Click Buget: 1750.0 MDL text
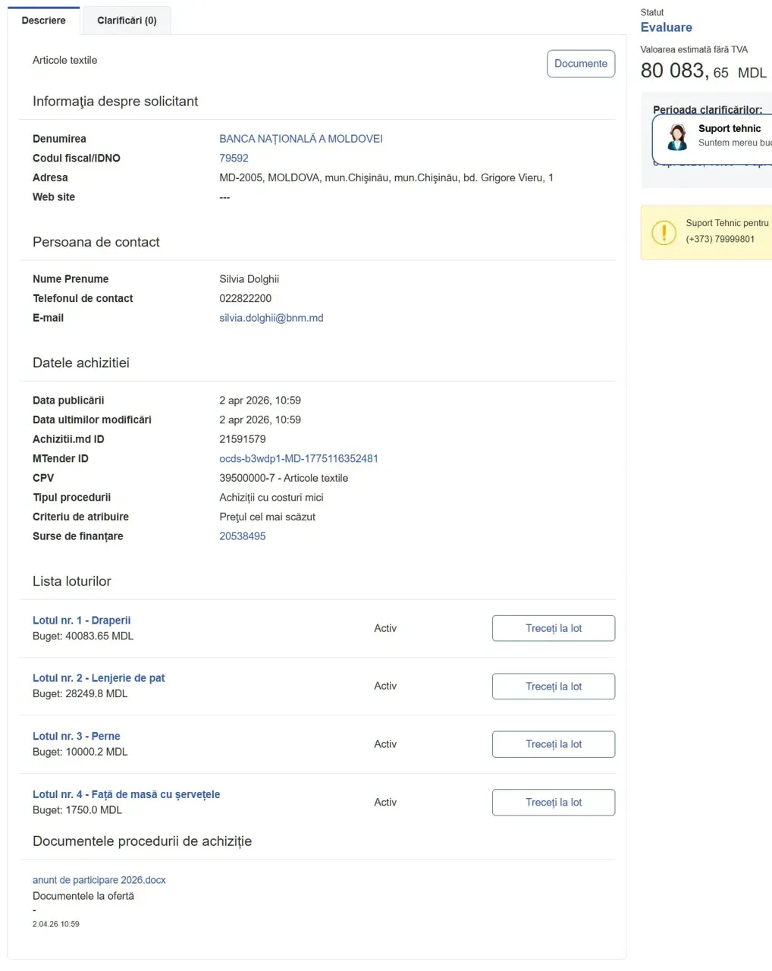 point(77,810)
